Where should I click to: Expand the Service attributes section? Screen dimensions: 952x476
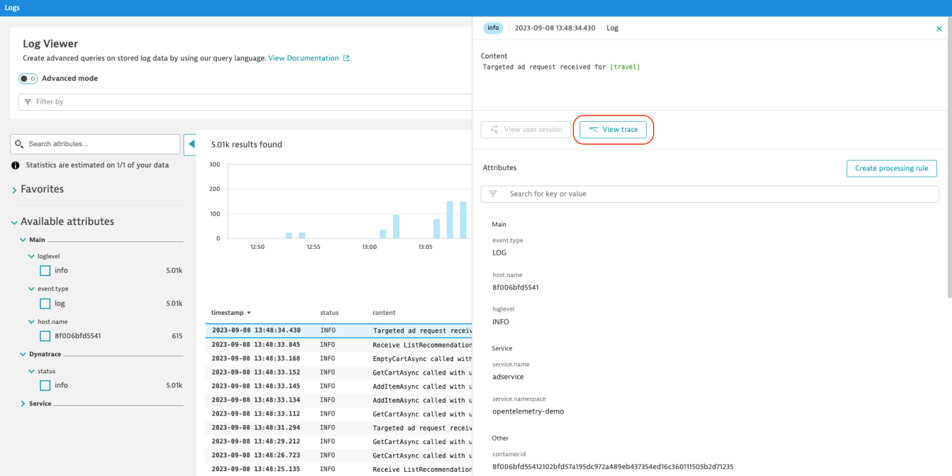pos(22,403)
